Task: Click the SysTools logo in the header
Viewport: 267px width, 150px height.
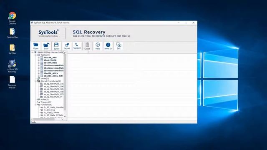Action: (x=48, y=33)
